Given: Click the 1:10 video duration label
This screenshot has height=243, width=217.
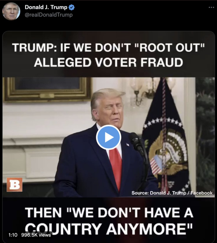Looking at the screenshot, I should click(13, 235).
